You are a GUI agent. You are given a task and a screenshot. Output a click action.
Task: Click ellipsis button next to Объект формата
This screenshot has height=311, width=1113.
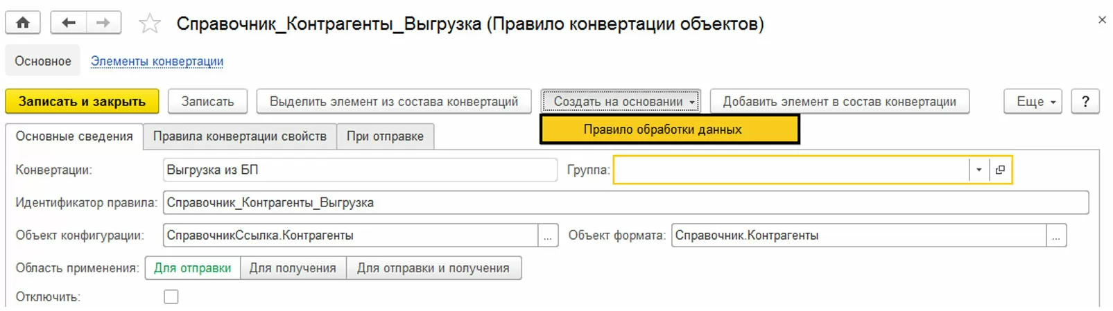1055,236
